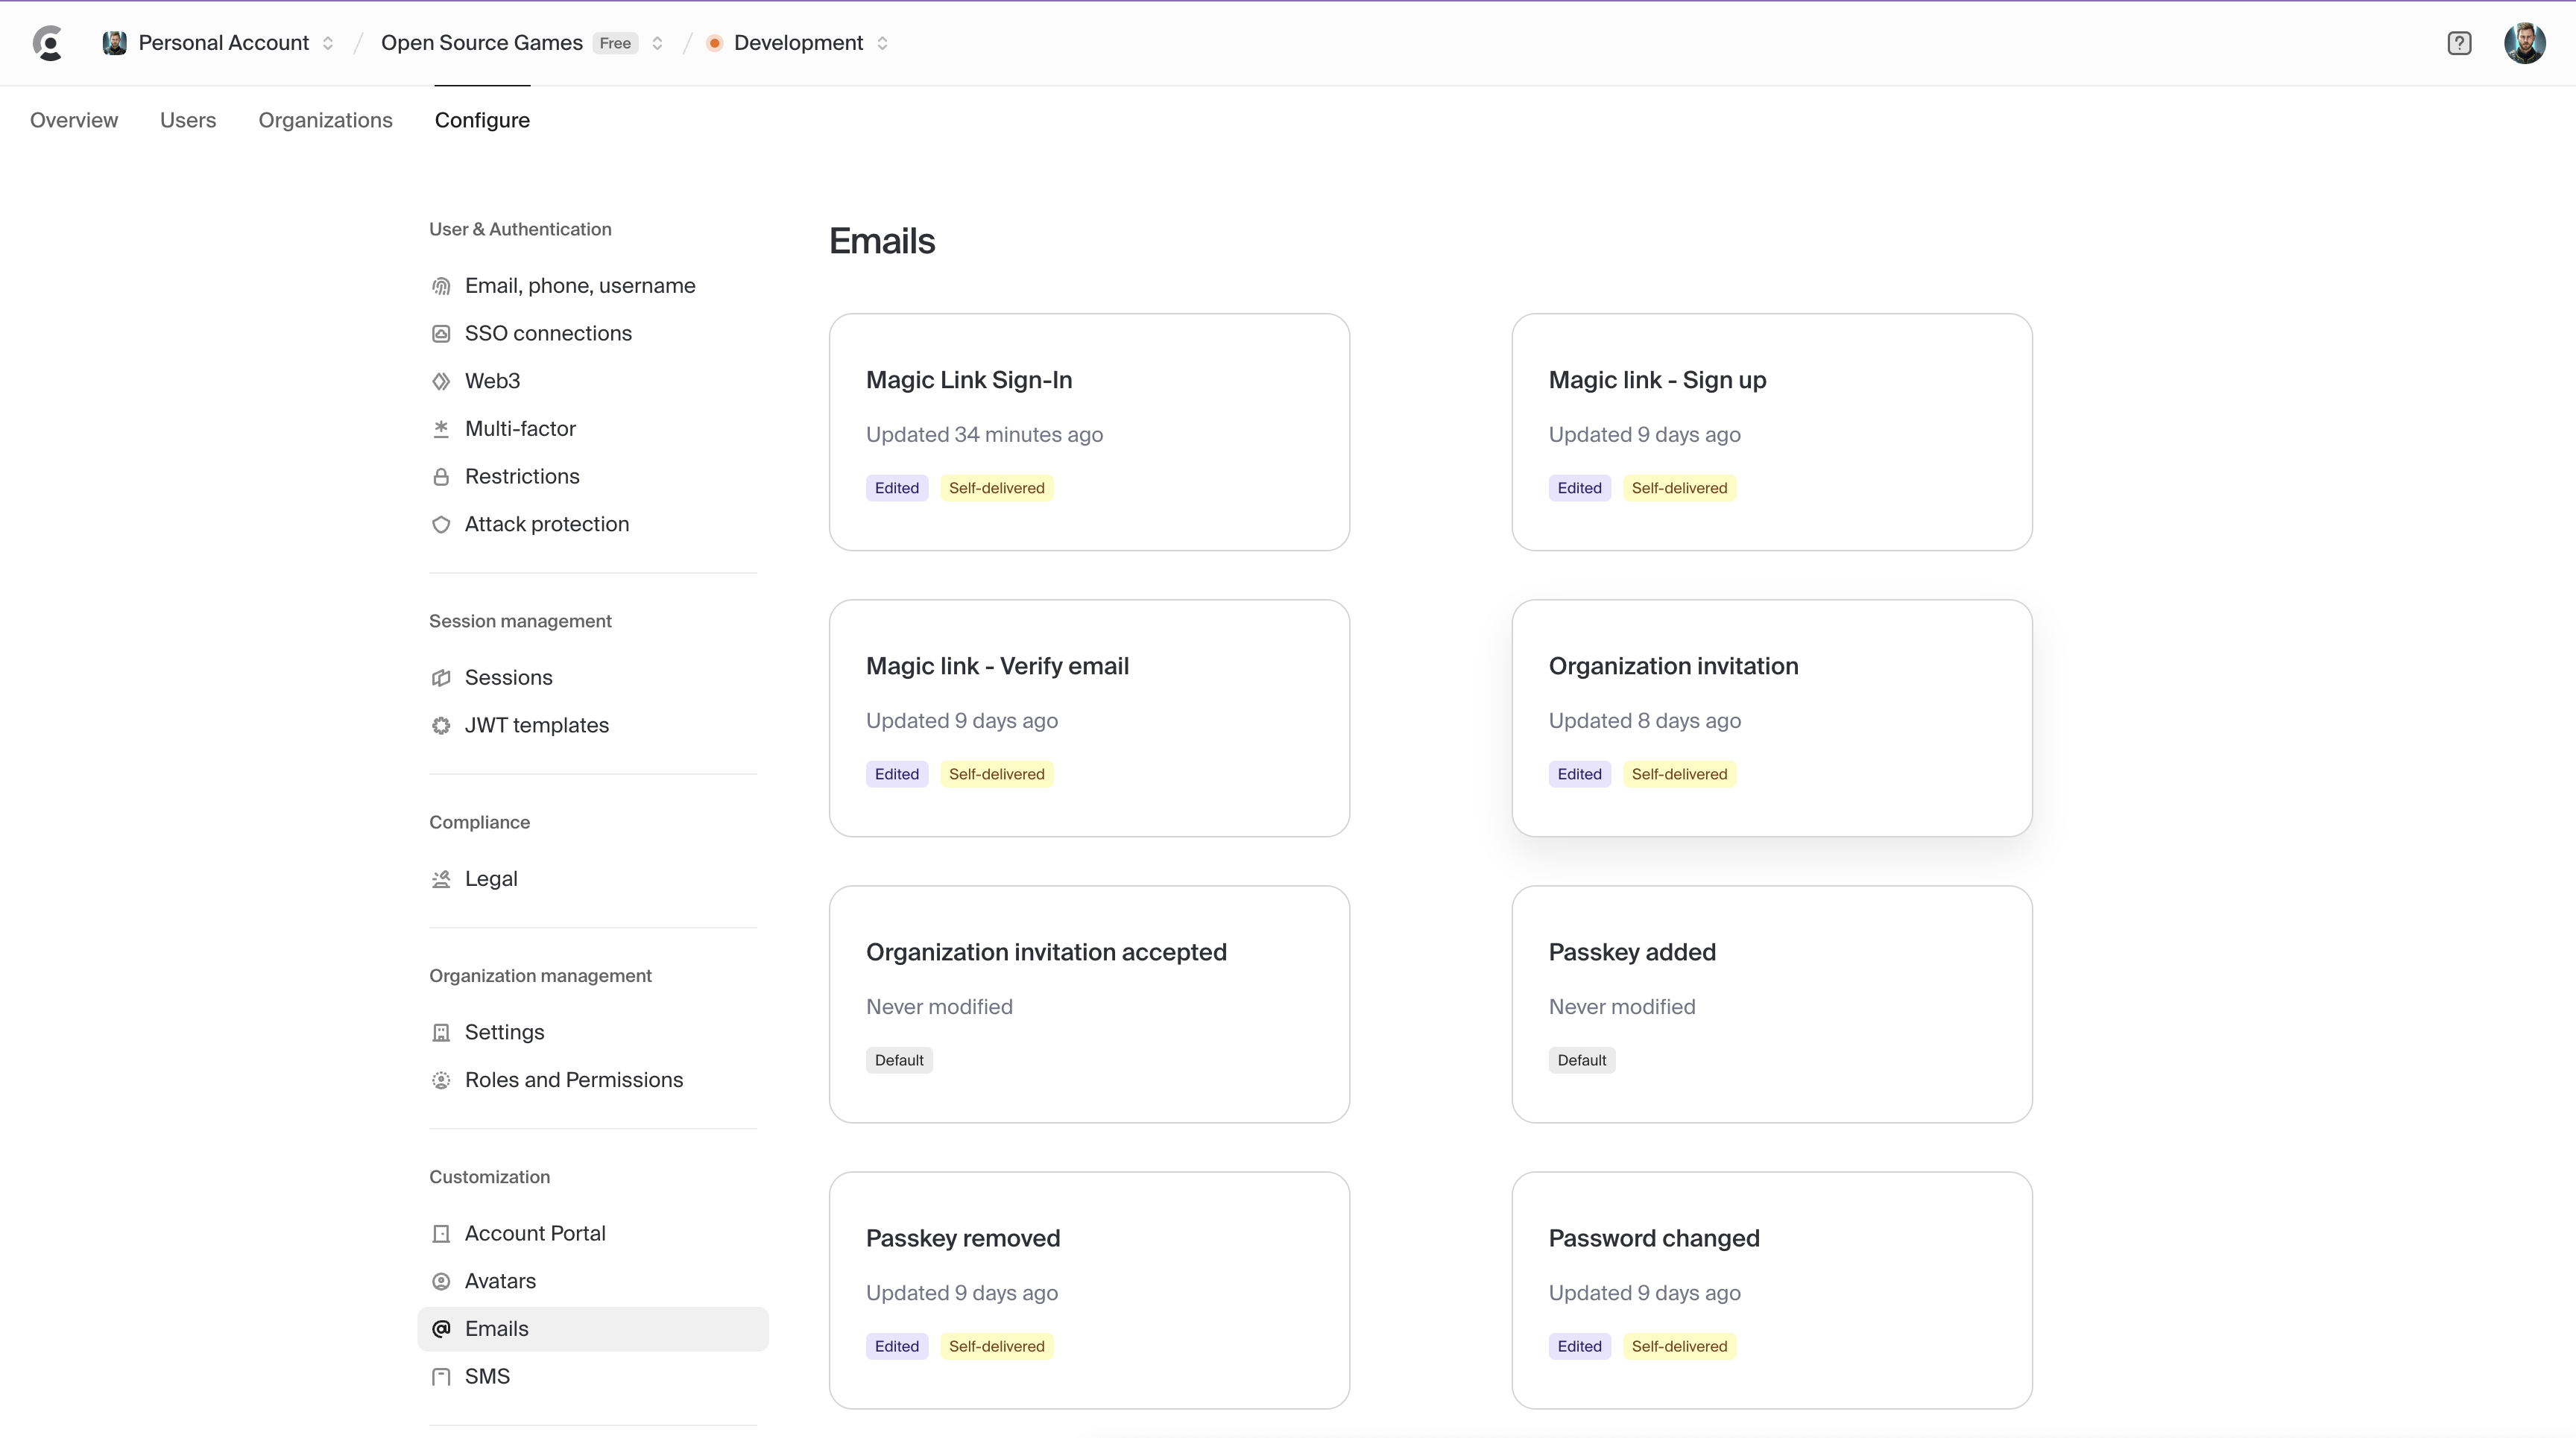Click the Roles and Permissions icon
The width and height of the screenshot is (2576, 1438).
pos(442,1080)
